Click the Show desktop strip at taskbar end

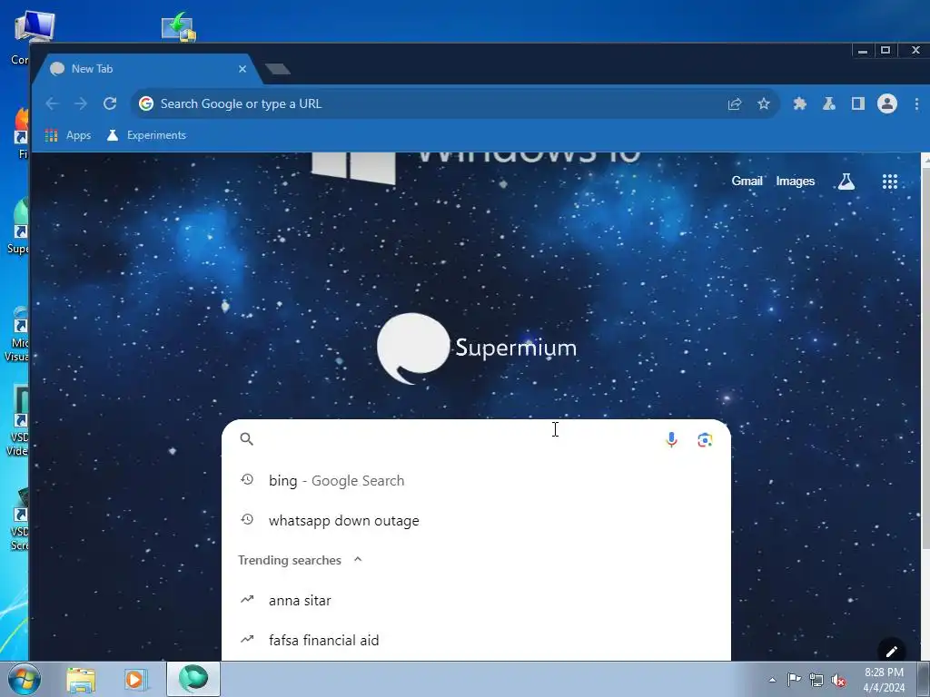click(924, 680)
